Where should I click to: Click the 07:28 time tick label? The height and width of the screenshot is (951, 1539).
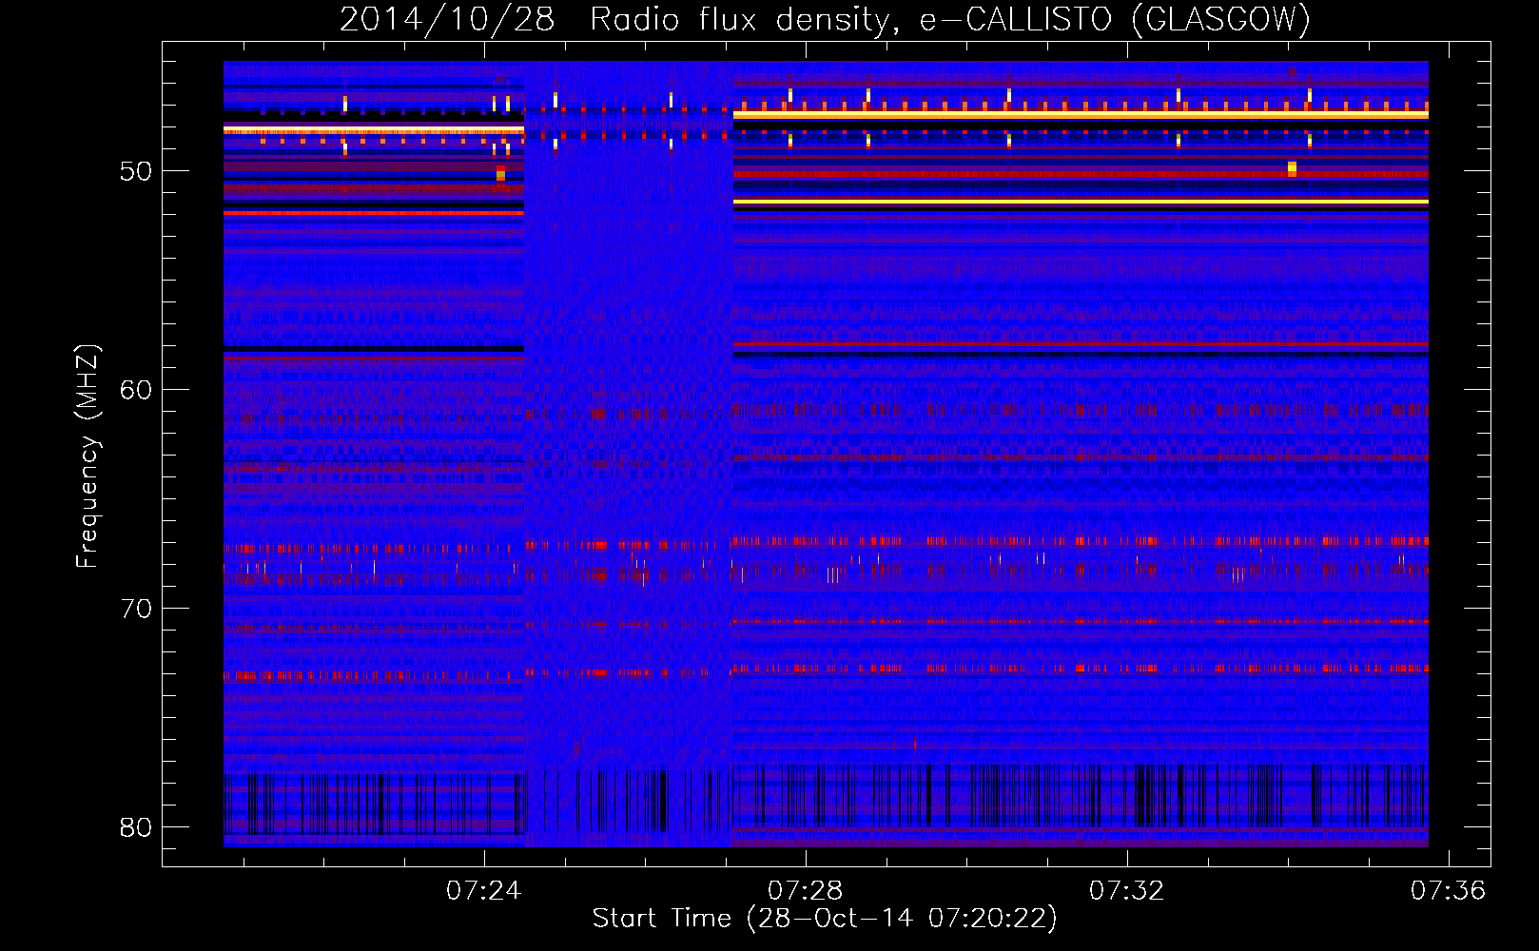[x=806, y=891]
